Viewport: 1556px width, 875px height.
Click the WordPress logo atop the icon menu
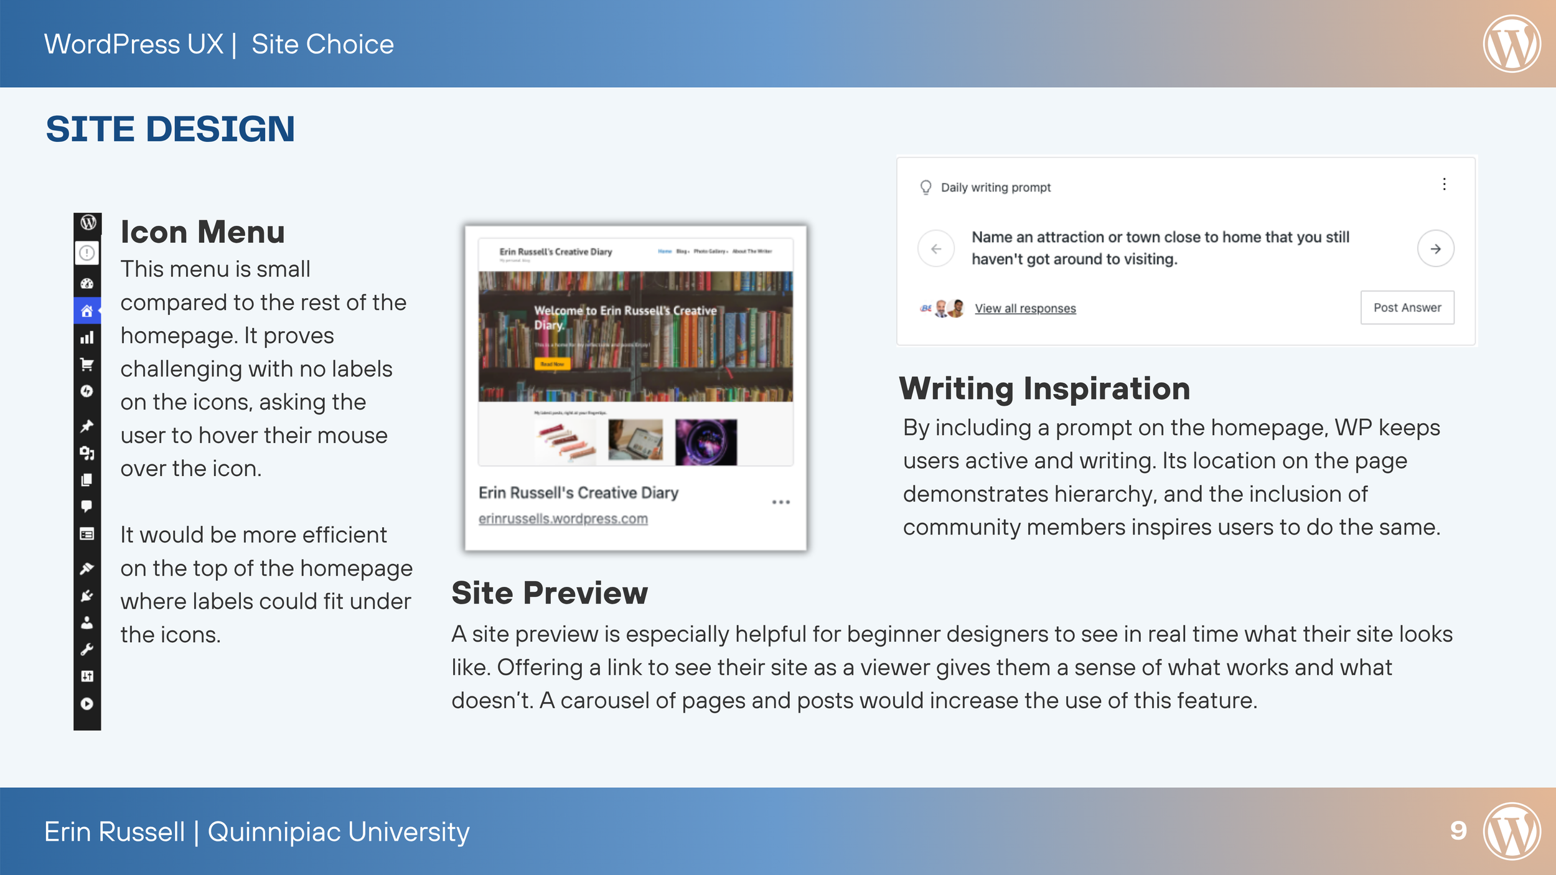coord(88,222)
